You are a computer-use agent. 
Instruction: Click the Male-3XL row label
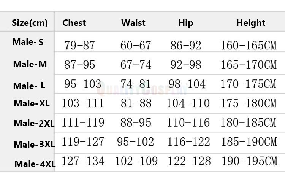34,144
